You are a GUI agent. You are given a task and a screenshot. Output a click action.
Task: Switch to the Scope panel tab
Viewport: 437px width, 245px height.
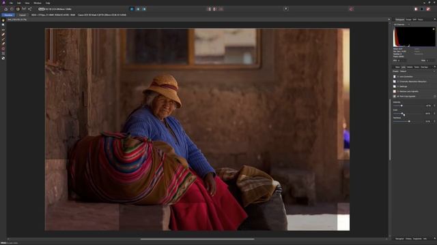pyautogui.click(x=408, y=20)
